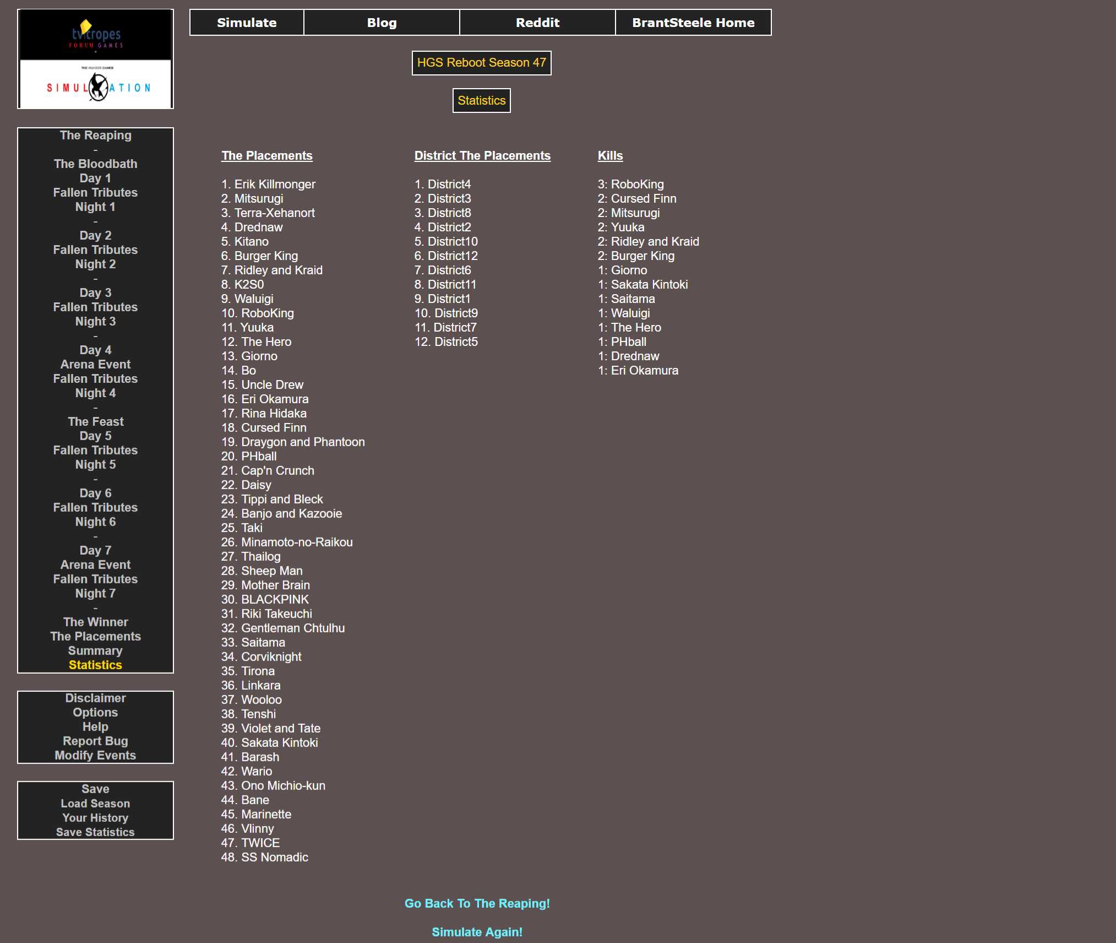
Task: Click the TV Tropes Hunger Games Simulation logo
Action: [95, 59]
